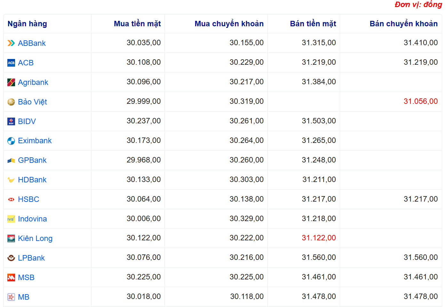Open the Kiên Long bank link
Viewport: 446px width, 307px height.
tap(35, 238)
